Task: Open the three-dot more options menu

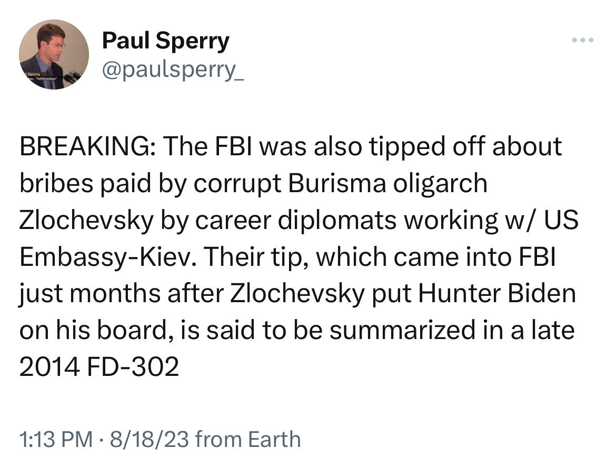Action: pyautogui.click(x=583, y=40)
